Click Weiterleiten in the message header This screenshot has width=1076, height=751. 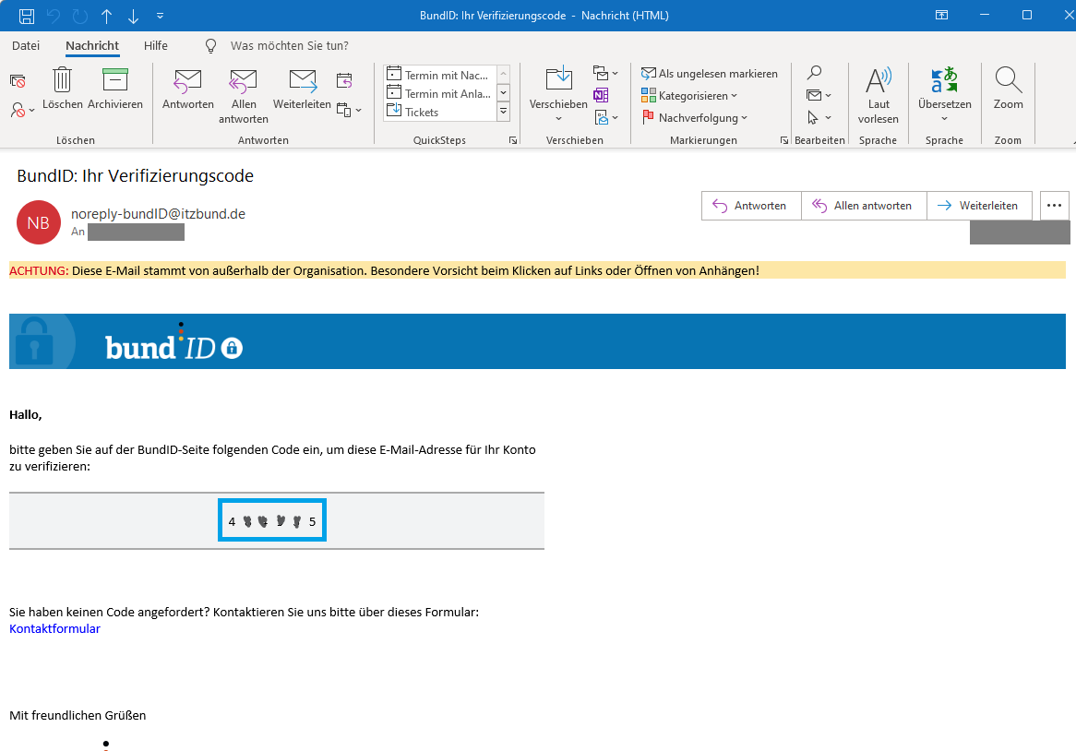tap(979, 206)
